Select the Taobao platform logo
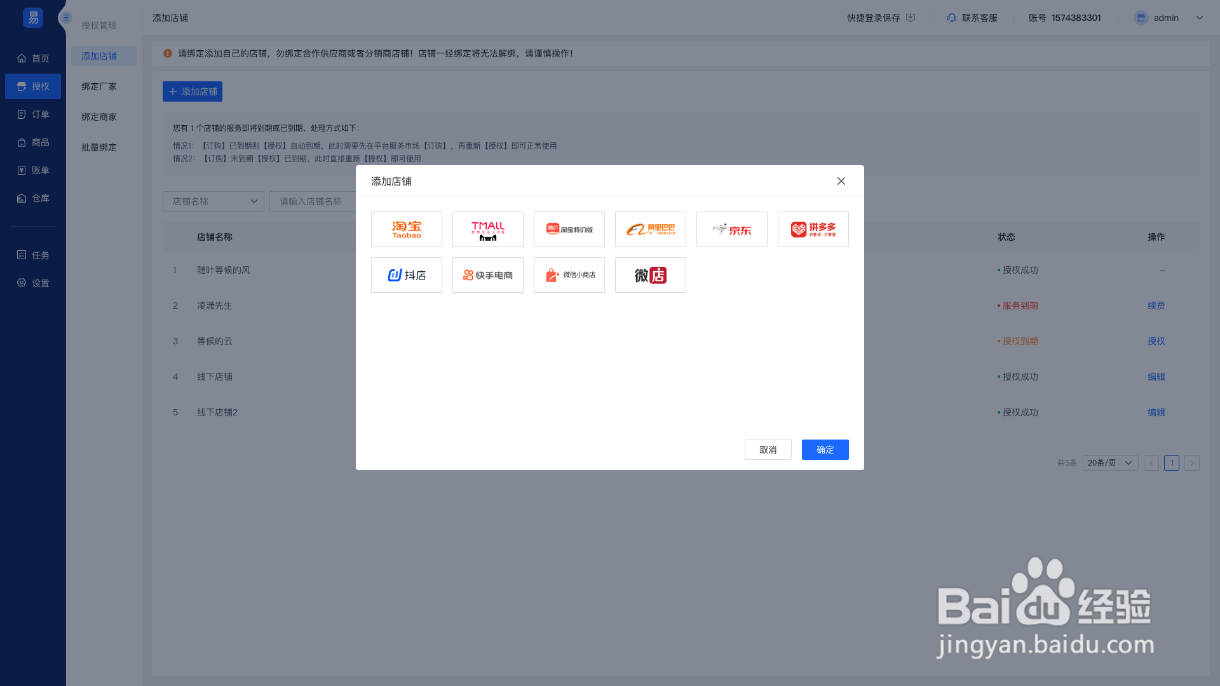The image size is (1220, 686). [407, 229]
